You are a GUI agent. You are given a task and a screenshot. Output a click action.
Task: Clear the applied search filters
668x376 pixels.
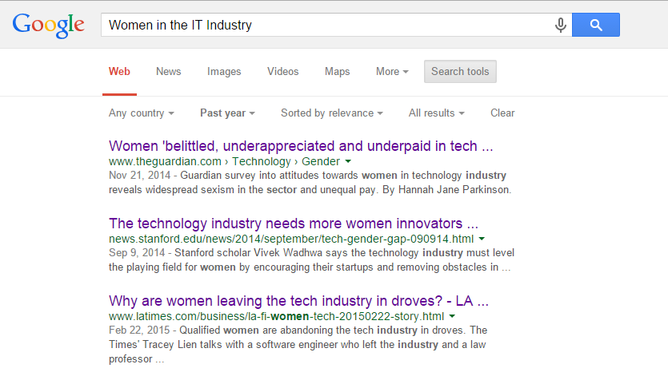[502, 113]
